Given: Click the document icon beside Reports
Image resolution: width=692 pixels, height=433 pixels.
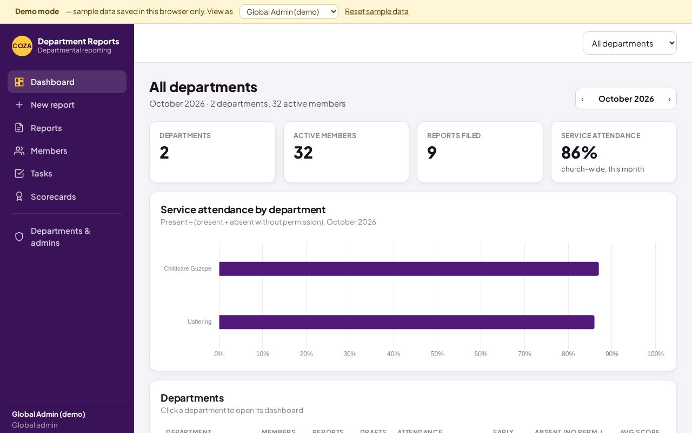Looking at the screenshot, I should pos(19,128).
